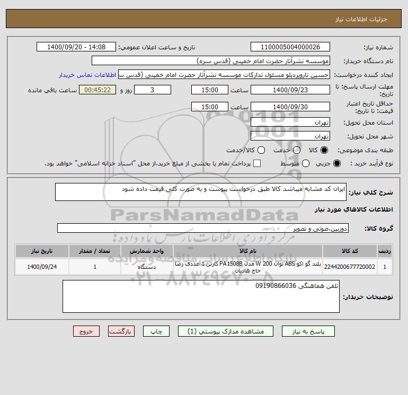
Task: Select the کالا radio button
Action: tap(324, 150)
